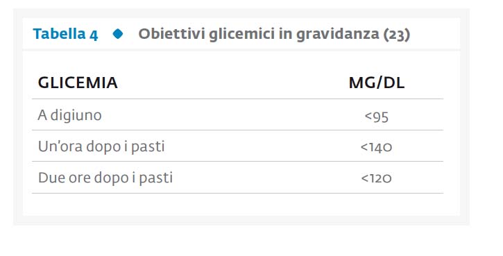This screenshot has width=503, height=256.
Task: Select the 'Due ore dopo i pasti' row
Action: click(237, 178)
